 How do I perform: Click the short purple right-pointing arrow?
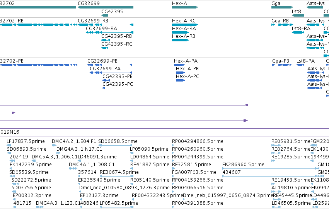pos(14,113)
